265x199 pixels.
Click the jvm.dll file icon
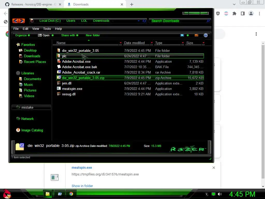click(59, 83)
